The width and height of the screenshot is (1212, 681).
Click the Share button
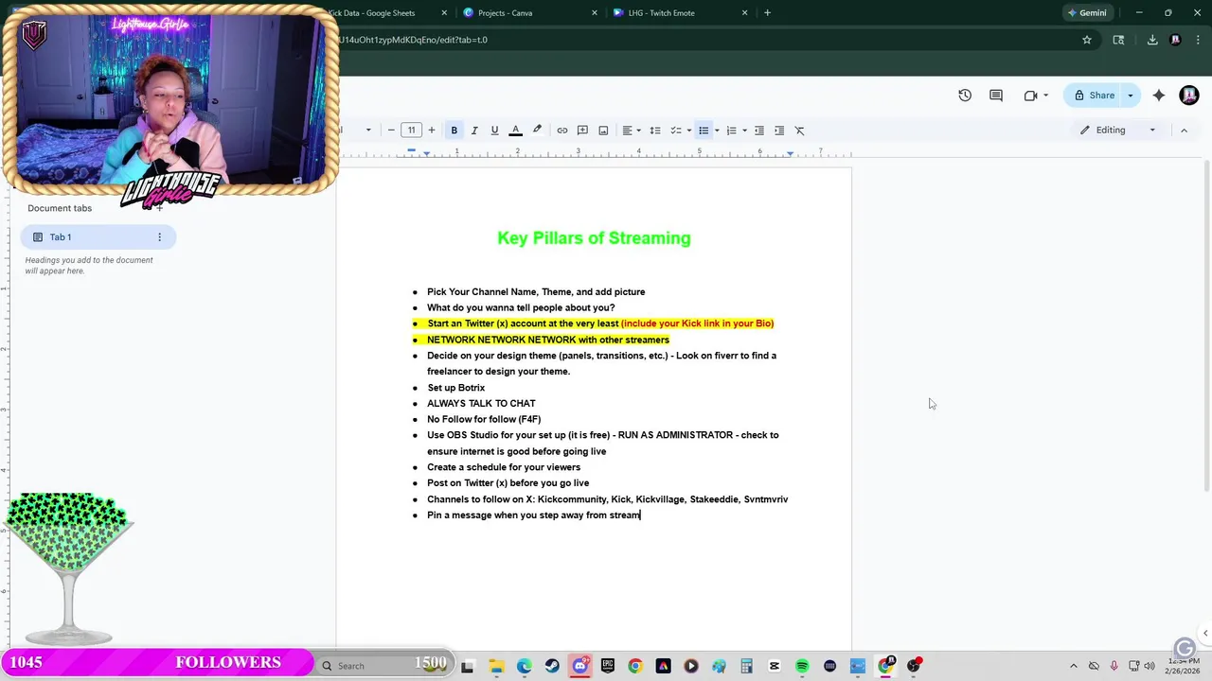click(1094, 96)
